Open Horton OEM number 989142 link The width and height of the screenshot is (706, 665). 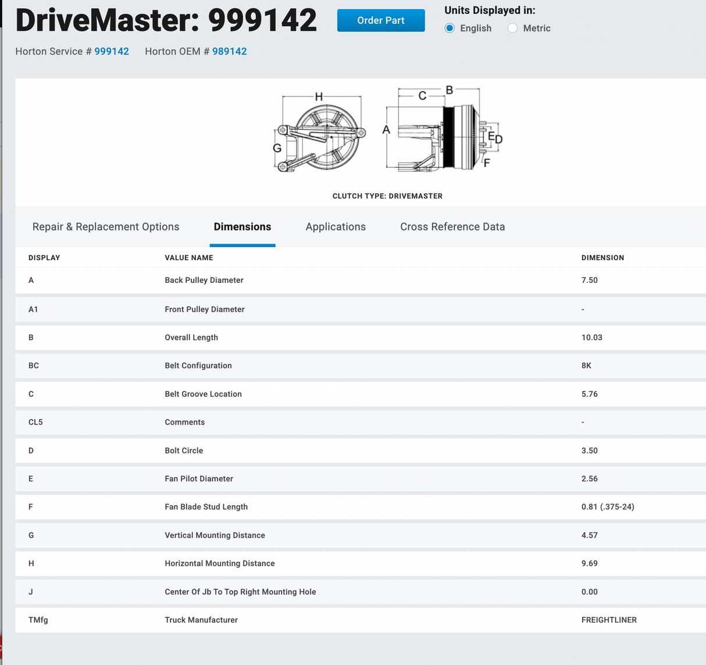(230, 52)
